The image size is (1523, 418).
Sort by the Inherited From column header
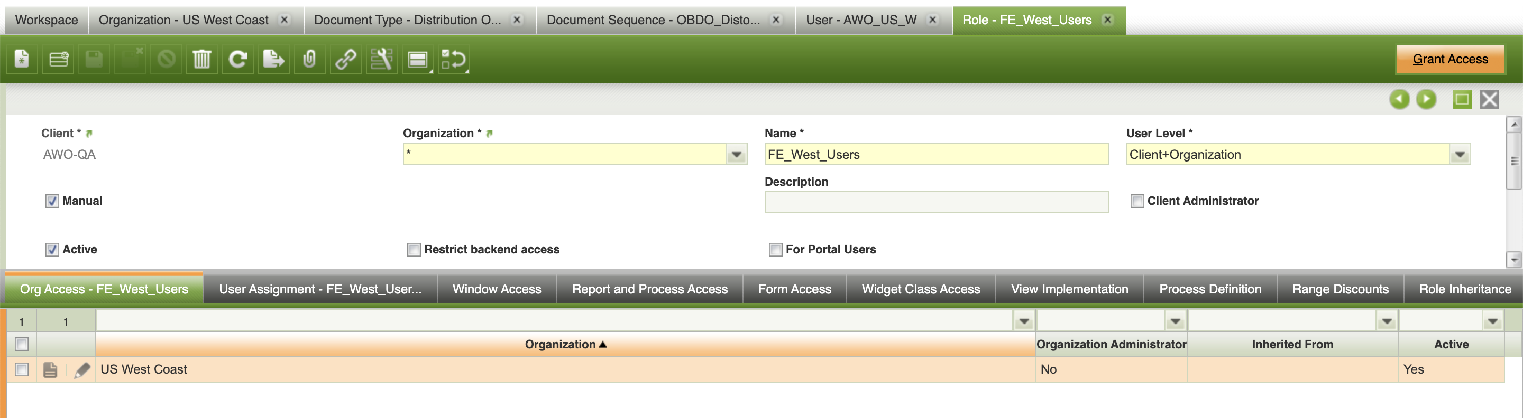click(x=1292, y=344)
